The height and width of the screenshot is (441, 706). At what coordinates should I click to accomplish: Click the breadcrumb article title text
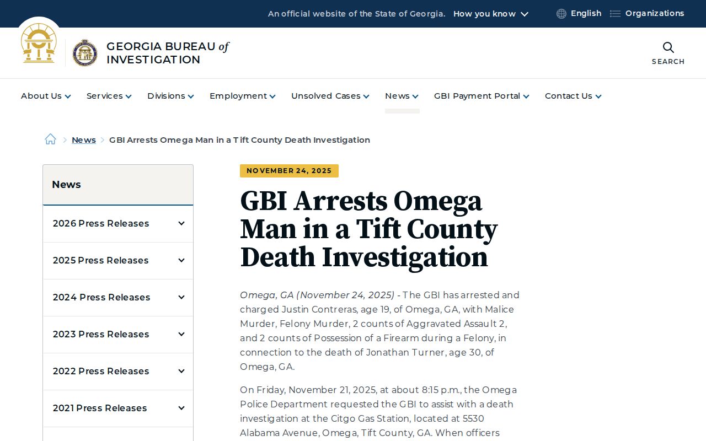tap(239, 140)
